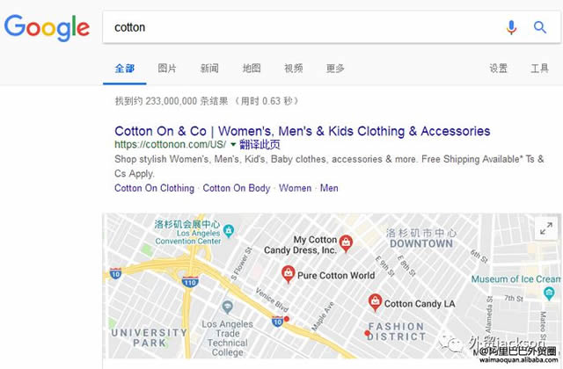Click the Los Angeles Convention Center marker
The image size is (563, 369).
pos(229,231)
